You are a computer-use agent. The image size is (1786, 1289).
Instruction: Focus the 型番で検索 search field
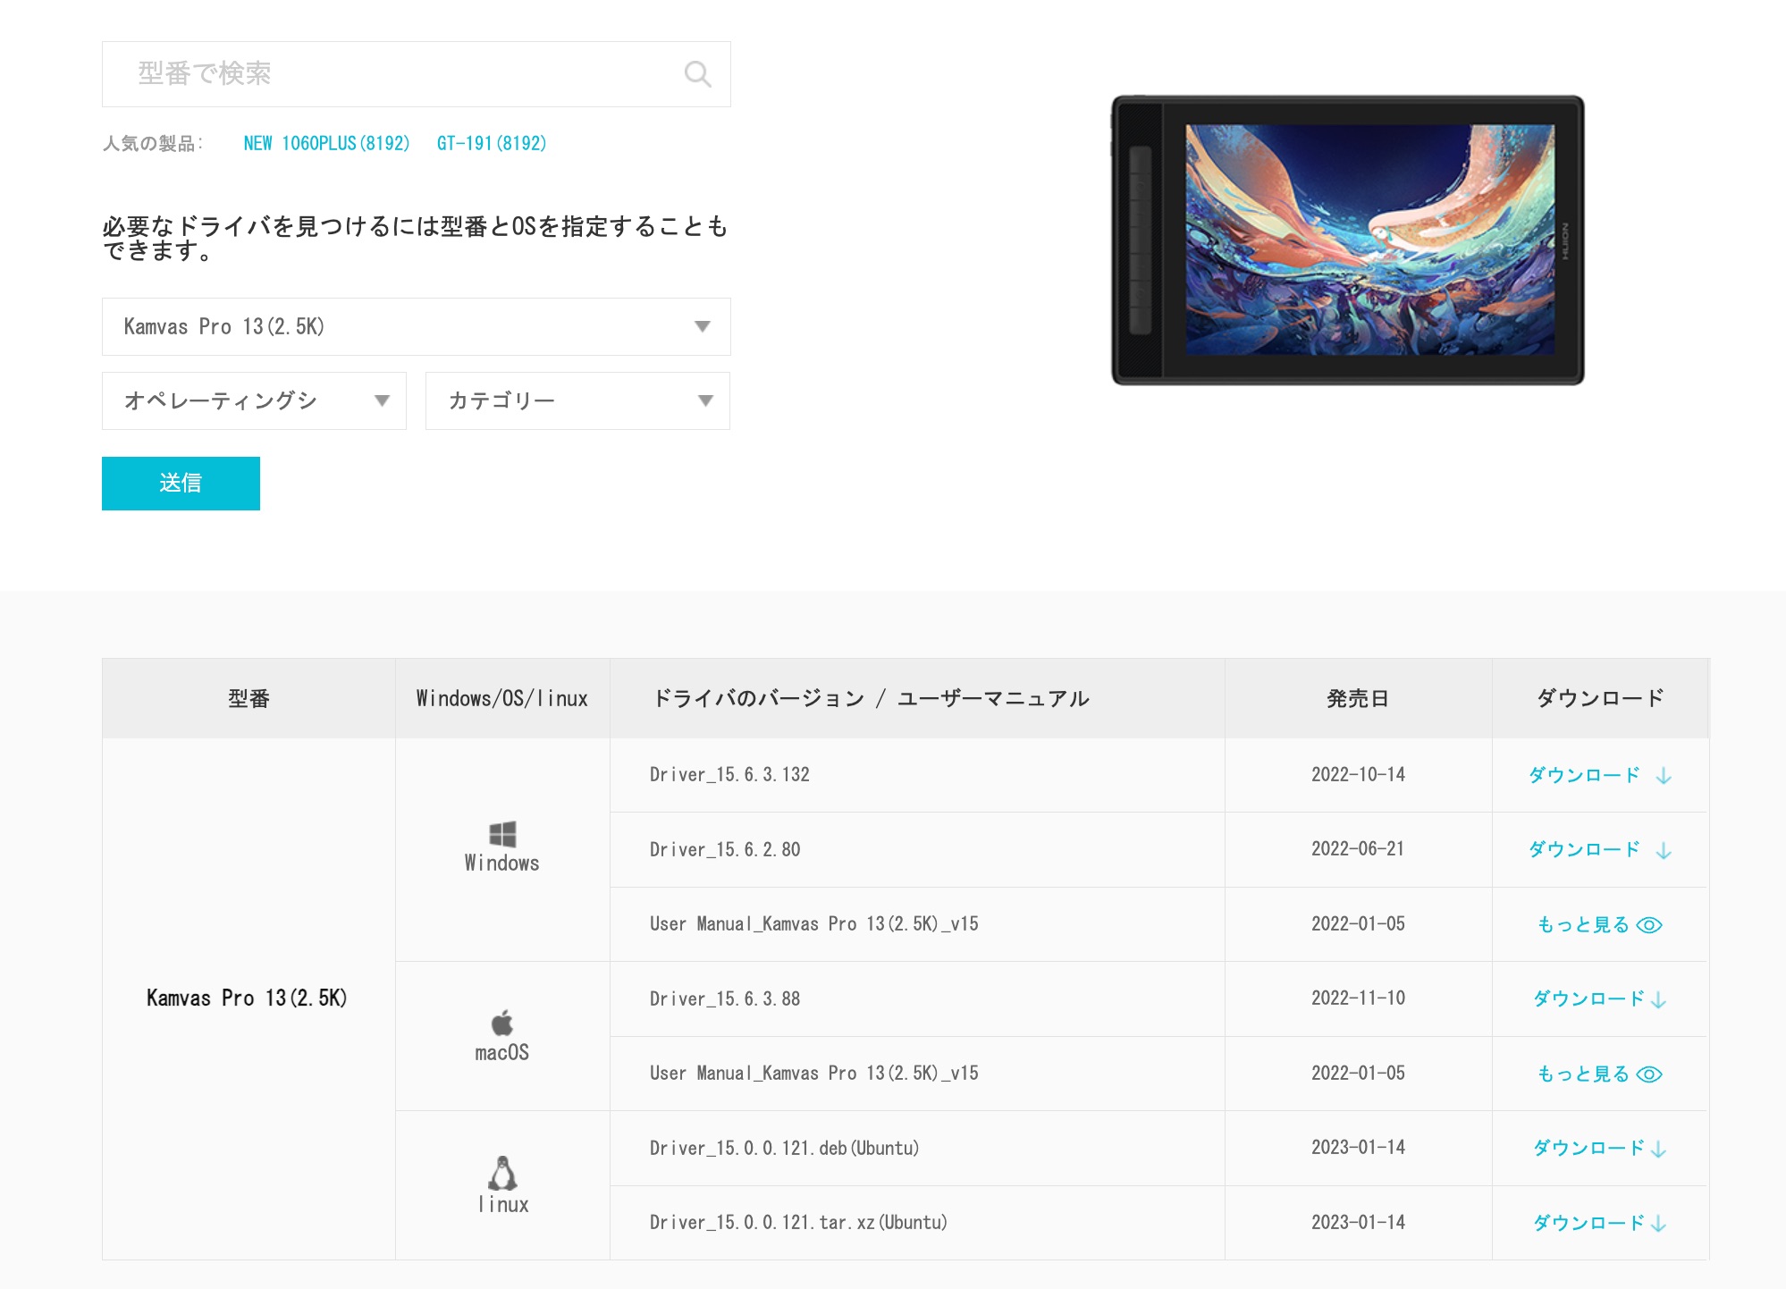coord(416,74)
